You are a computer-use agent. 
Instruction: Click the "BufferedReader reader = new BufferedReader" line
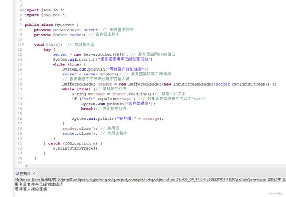169,84
